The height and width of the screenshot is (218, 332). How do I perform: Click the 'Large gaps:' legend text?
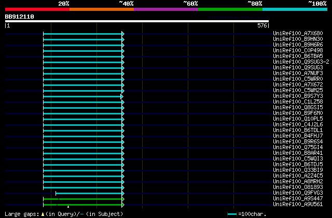click(x=22, y=214)
